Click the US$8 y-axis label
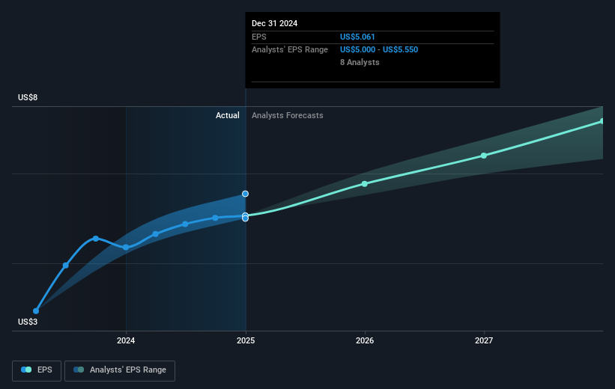 (x=28, y=97)
